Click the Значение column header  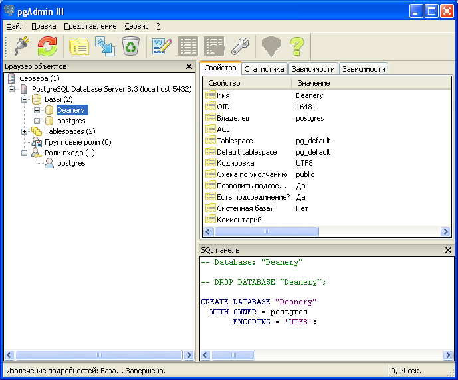tap(371, 83)
